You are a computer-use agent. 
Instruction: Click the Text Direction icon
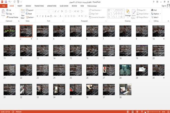click(90, 10)
